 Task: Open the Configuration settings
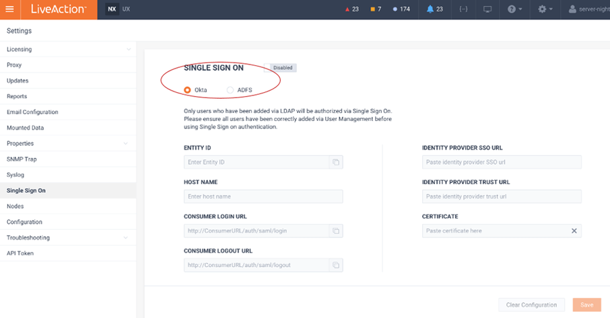(x=68, y=222)
